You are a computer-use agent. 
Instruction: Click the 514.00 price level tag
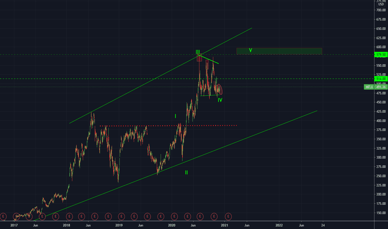[x=381, y=79]
